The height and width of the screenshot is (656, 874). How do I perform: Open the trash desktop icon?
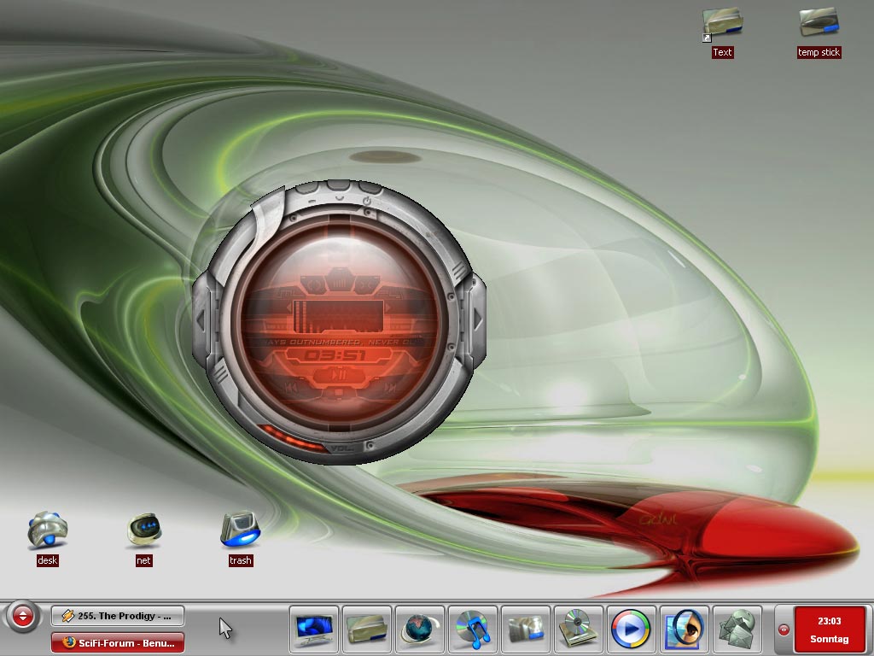240,530
